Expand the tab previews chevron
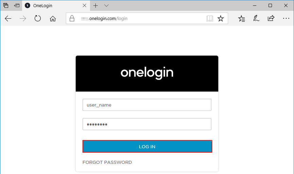Viewport: 294px width, 174px height. click(106, 5)
